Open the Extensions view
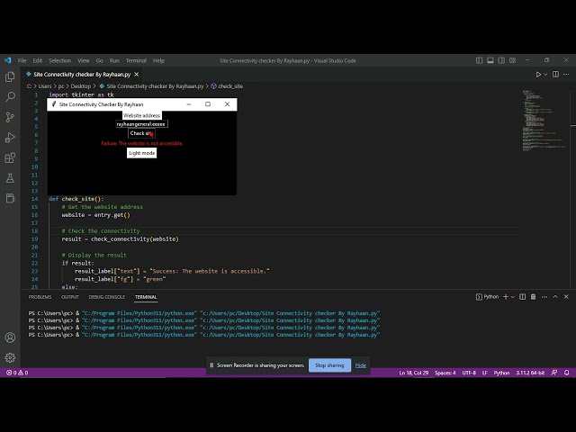This screenshot has width=576, height=432. click(10, 157)
